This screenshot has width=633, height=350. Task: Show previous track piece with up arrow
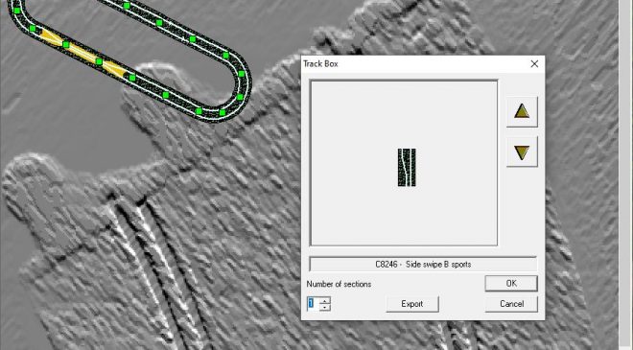522,111
